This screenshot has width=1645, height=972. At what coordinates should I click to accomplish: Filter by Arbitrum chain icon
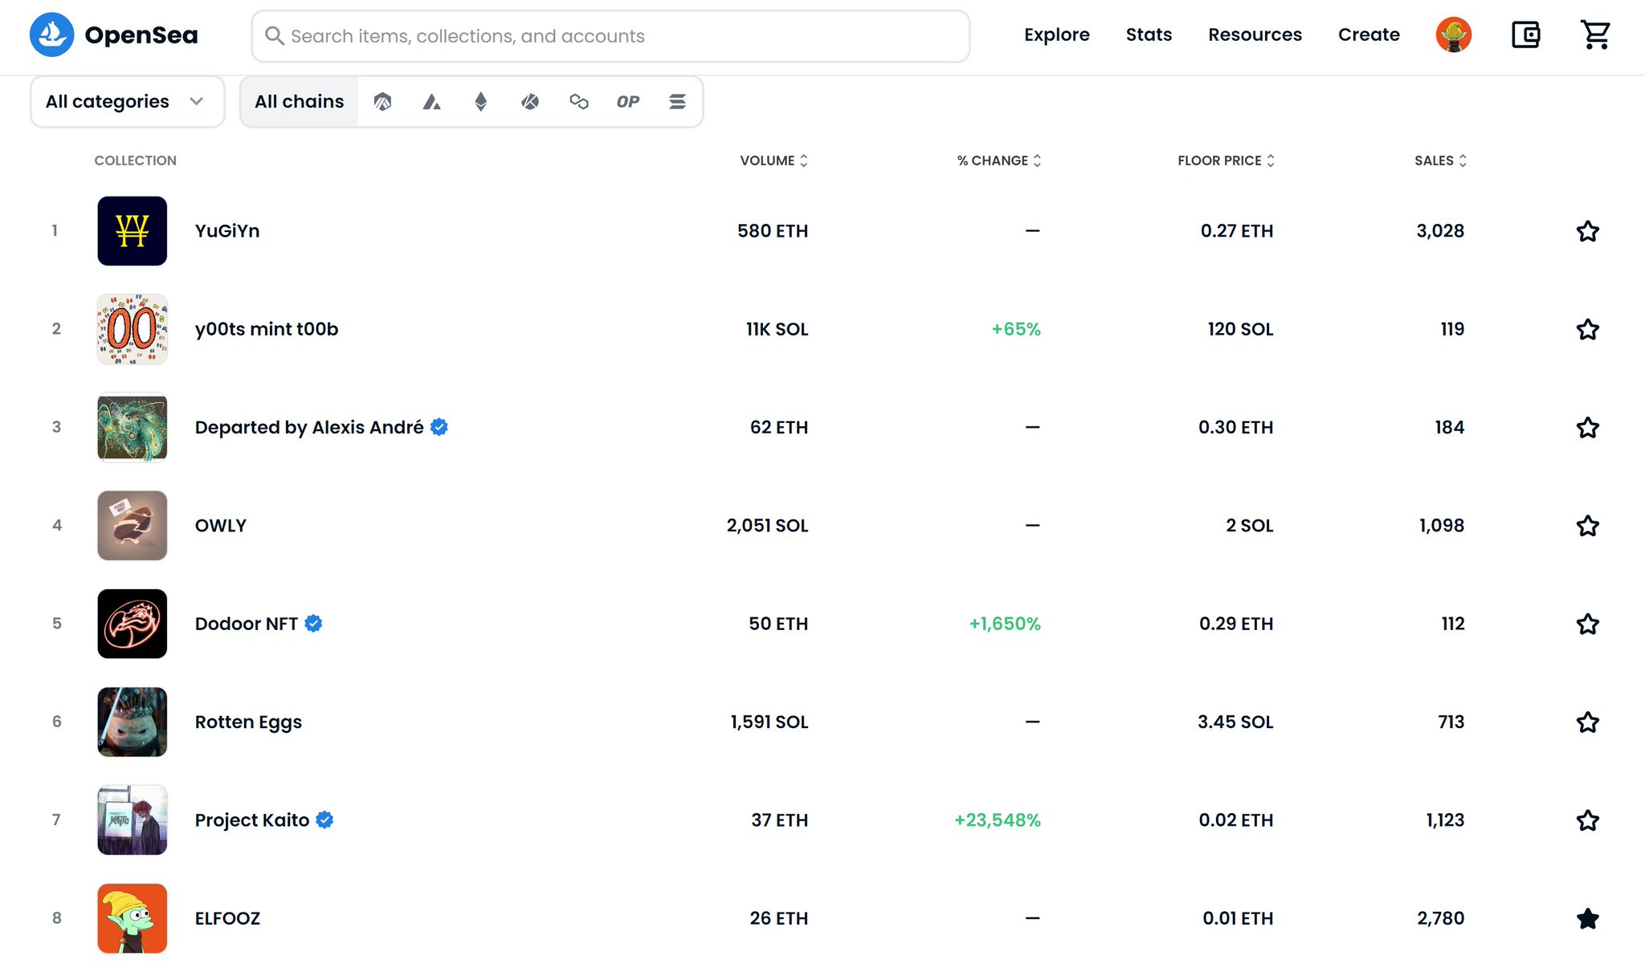coord(382,102)
